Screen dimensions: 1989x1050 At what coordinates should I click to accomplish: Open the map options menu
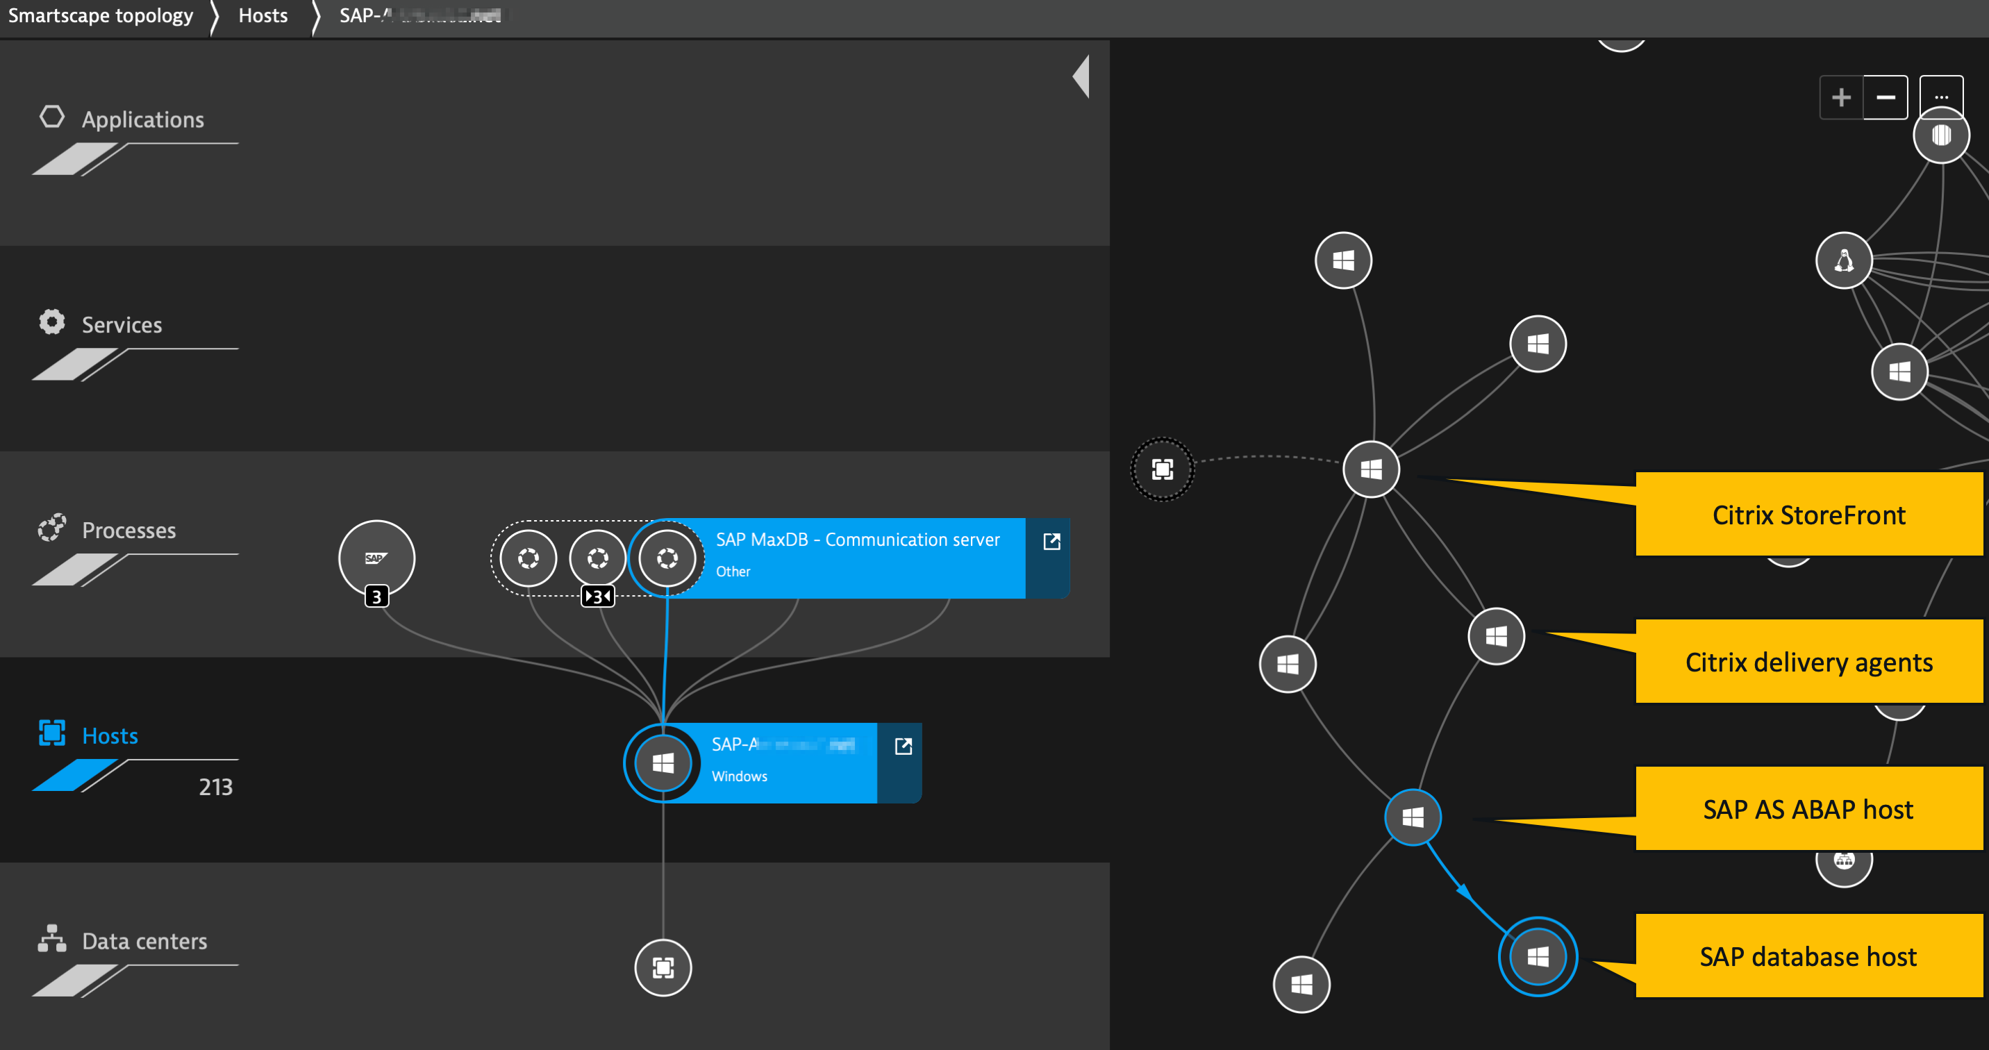pos(1941,97)
